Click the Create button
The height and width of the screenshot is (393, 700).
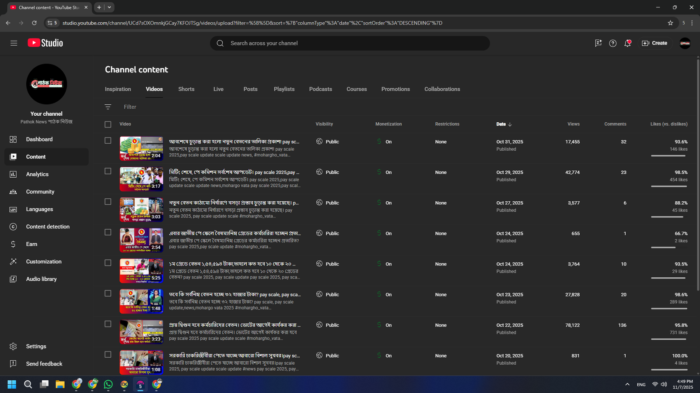pyautogui.click(x=654, y=43)
